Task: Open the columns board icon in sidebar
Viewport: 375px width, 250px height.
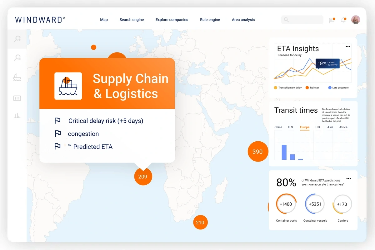Action: point(17,98)
